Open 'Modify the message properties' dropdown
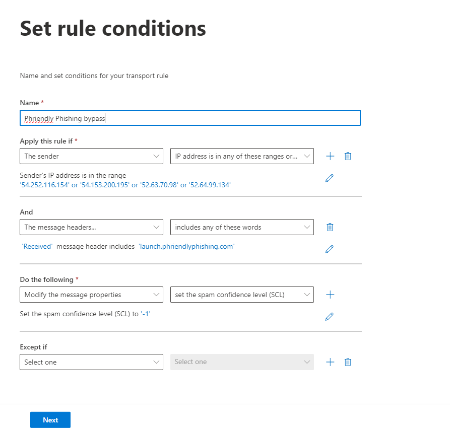 click(91, 295)
